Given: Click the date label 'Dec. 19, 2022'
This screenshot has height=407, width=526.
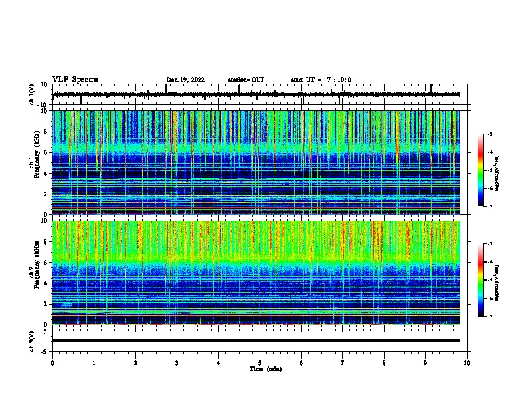Looking at the screenshot, I should 185,80.
